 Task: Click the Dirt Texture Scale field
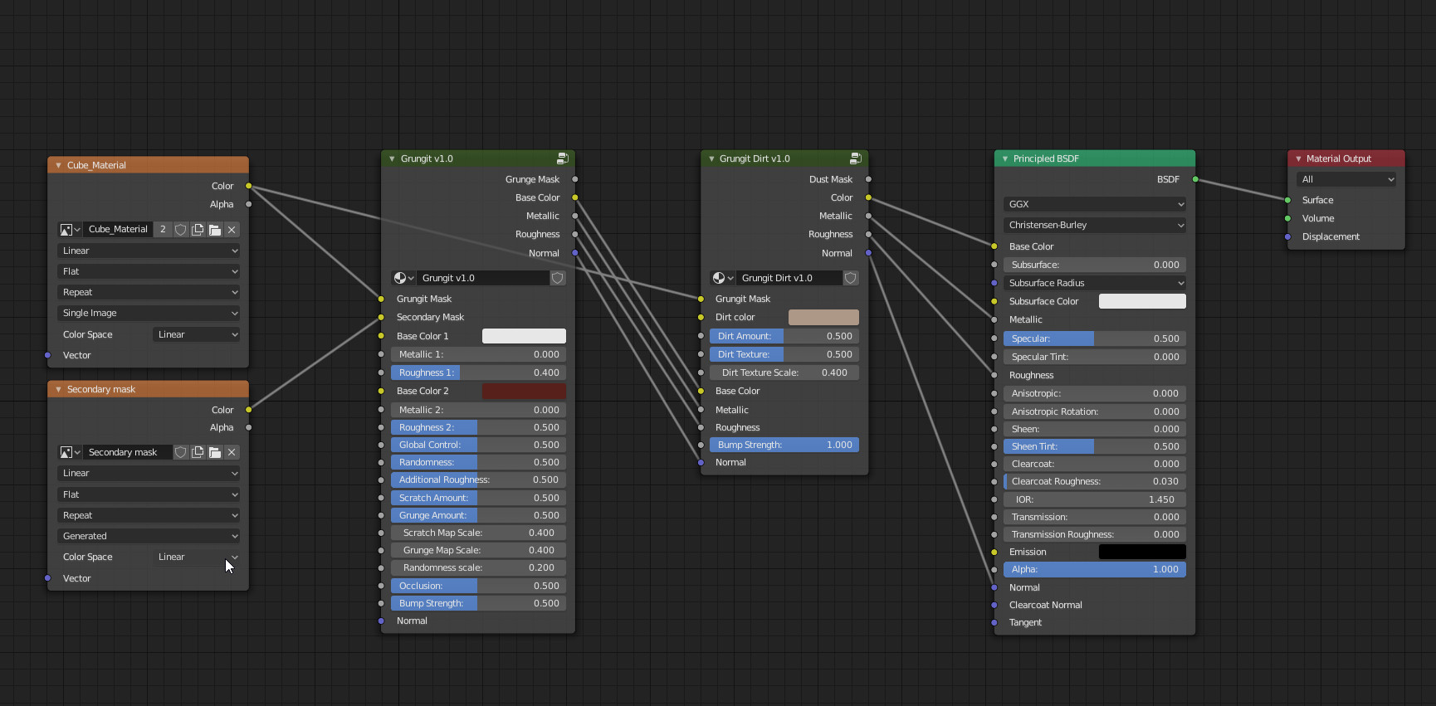pyautogui.click(x=784, y=372)
